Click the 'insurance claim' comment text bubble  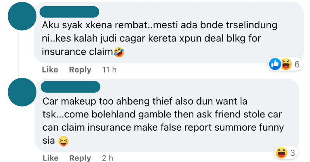(x=169, y=33)
